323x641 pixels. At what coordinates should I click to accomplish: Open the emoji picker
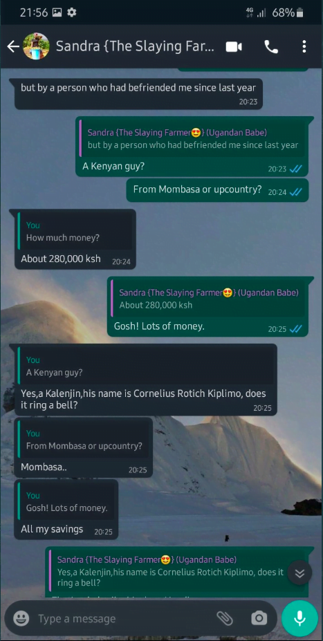21,618
